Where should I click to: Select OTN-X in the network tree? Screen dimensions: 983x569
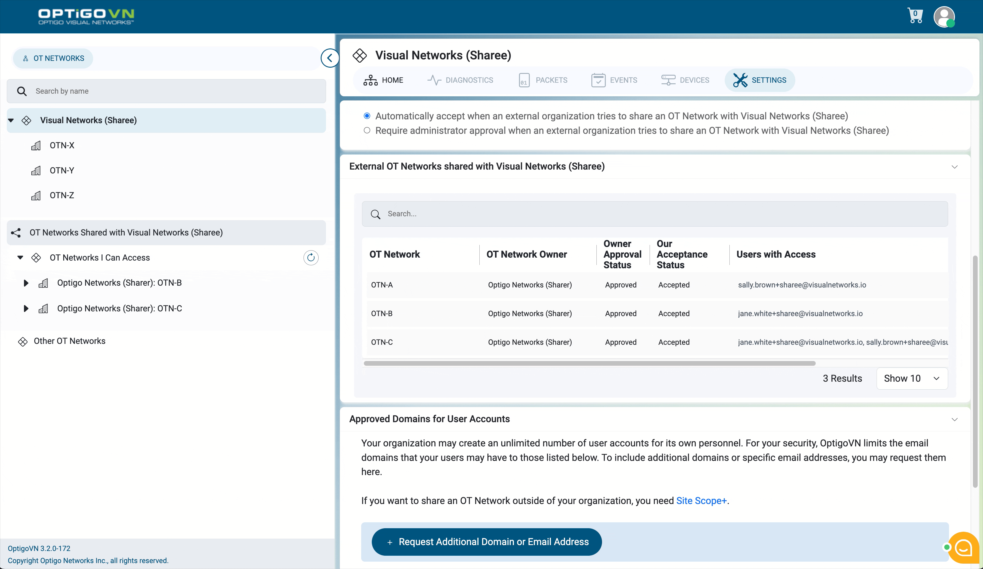click(x=62, y=145)
